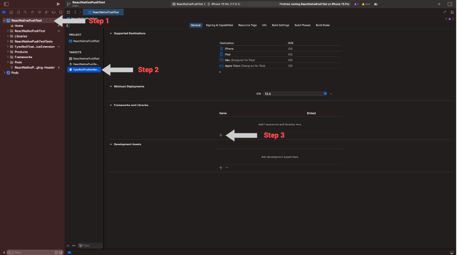Toggle the bottom debug area button
Screen dimensions: 457x255
451,252
